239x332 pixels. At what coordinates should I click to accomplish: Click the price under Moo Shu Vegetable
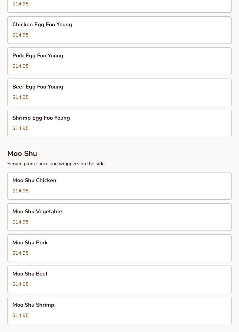point(21,222)
